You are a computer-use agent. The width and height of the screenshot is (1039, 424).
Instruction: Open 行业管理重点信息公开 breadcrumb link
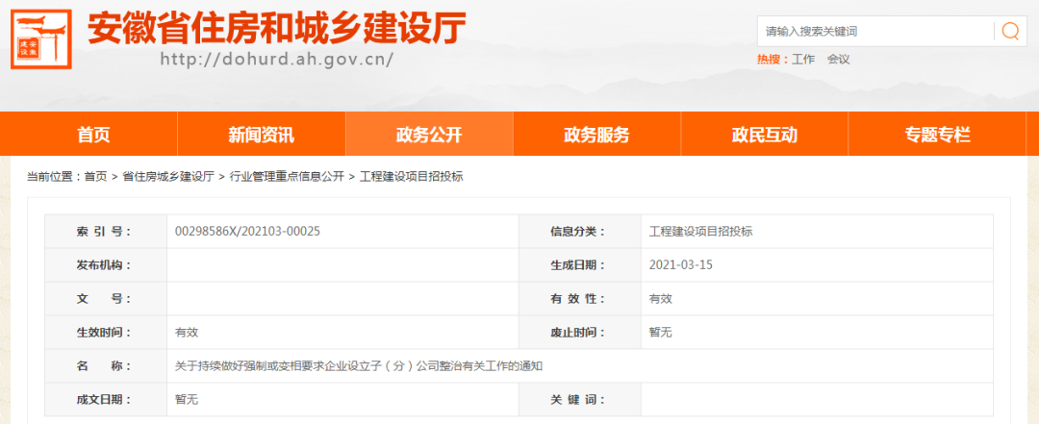tap(286, 177)
